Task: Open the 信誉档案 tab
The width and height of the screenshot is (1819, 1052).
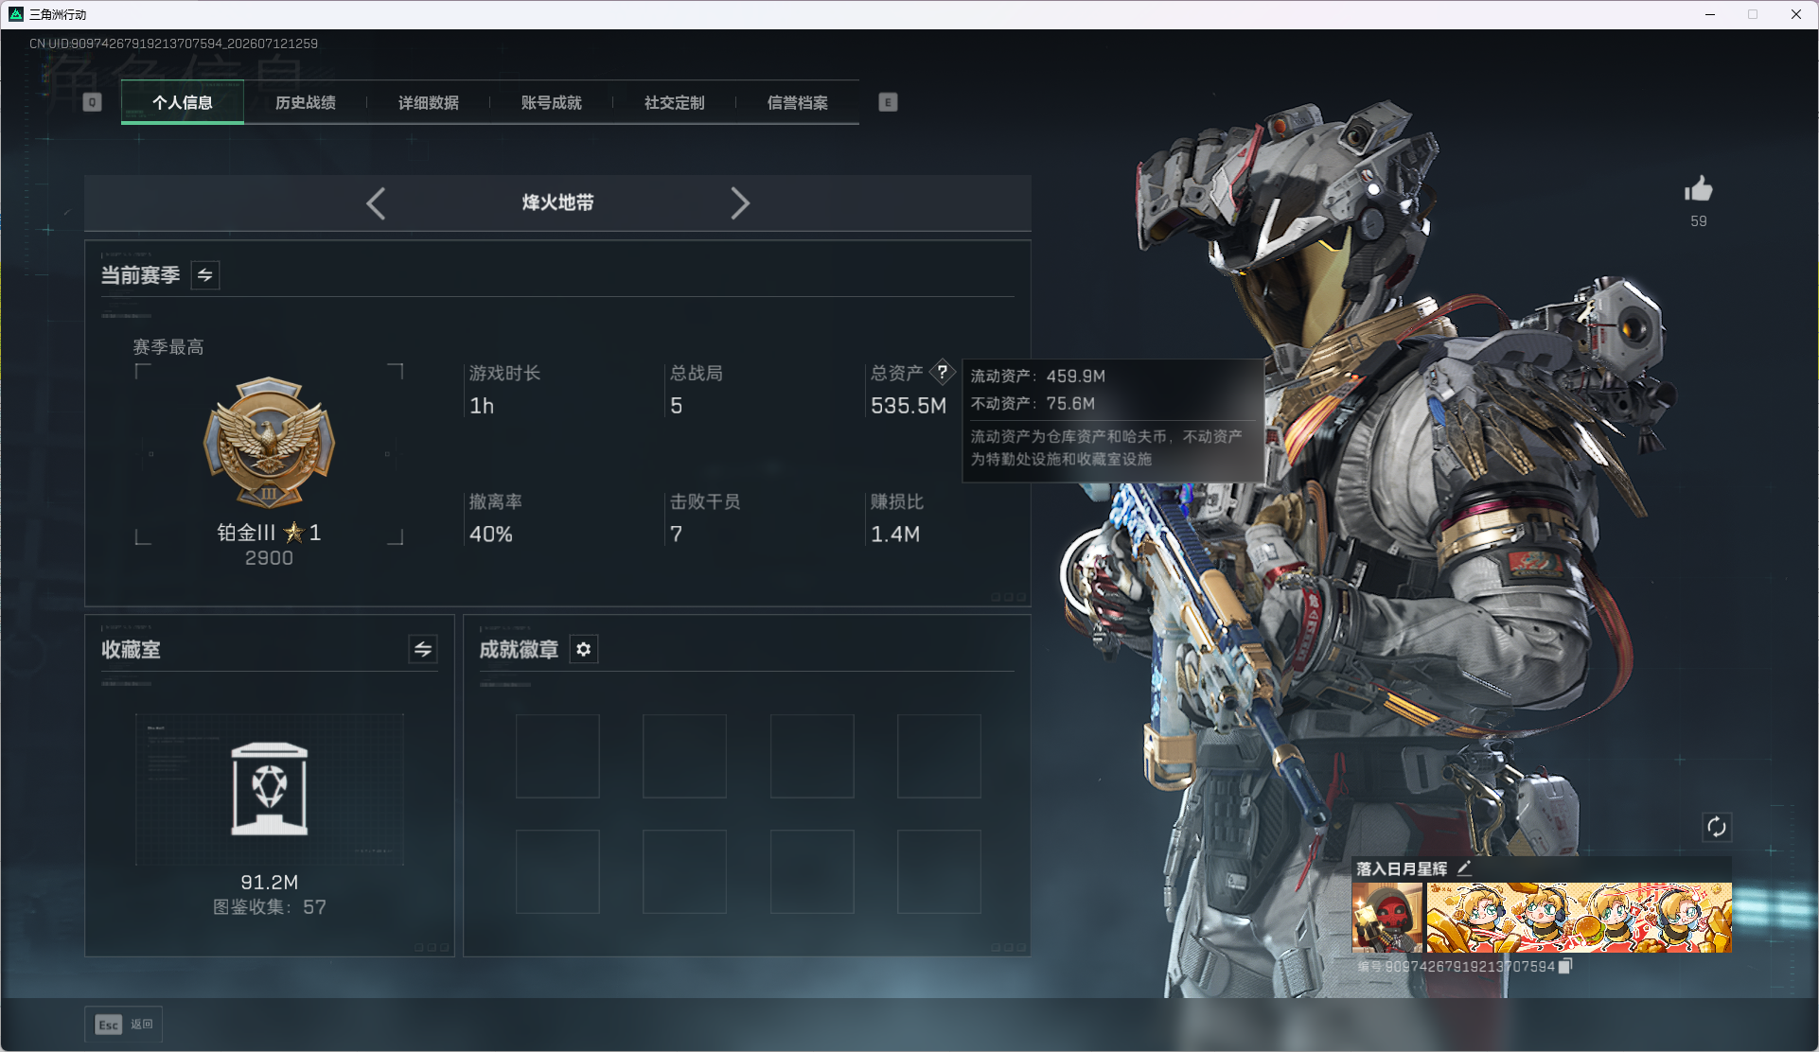Action: pos(798,102)
